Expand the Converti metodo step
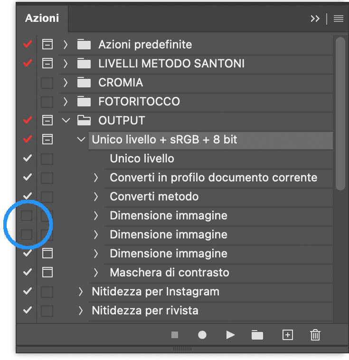This screenshot has width=349, height=360. pyautogui.click(x=95, y=197)
